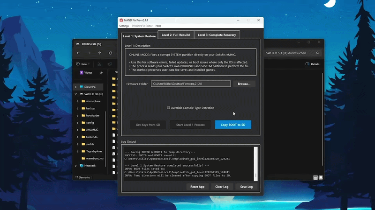Viewport: 375px width, 210px height.
Task: Go up one folder in Explorer
Action: (99, 53)
